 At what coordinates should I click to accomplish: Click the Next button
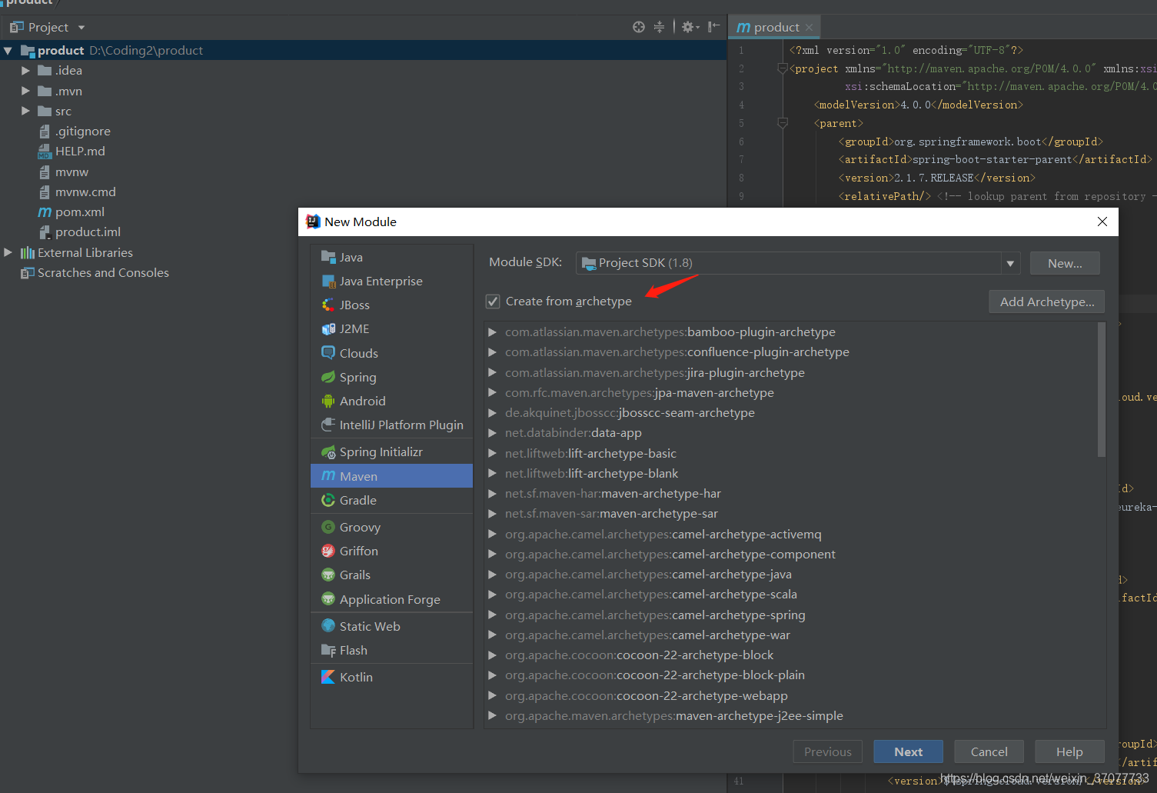[x=908, y=751]
